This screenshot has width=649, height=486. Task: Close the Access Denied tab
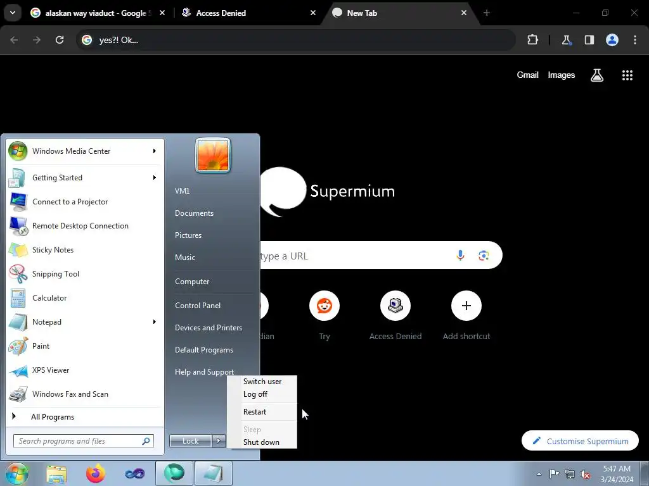313,13
